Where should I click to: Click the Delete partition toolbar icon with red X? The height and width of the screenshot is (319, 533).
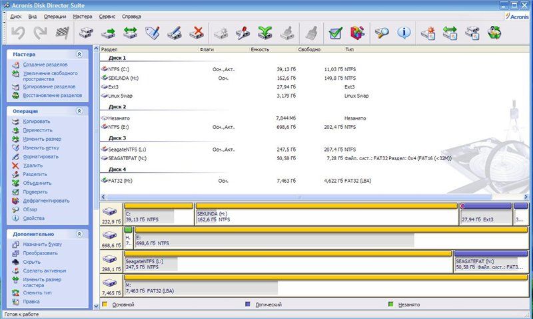coord(197,33)
